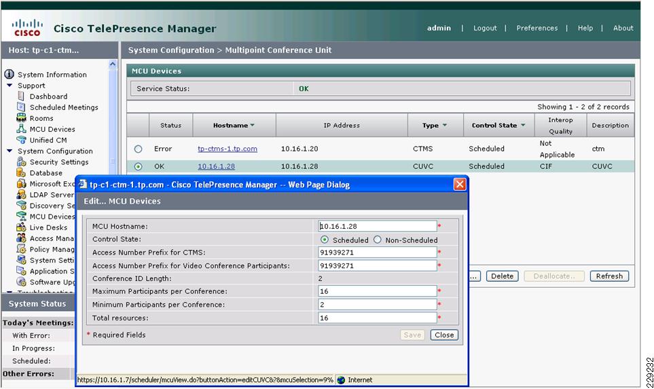Open the tp-ctms-1.tp.com hostname link
This screenshot has width=654, height=389.
coord(228,149)
